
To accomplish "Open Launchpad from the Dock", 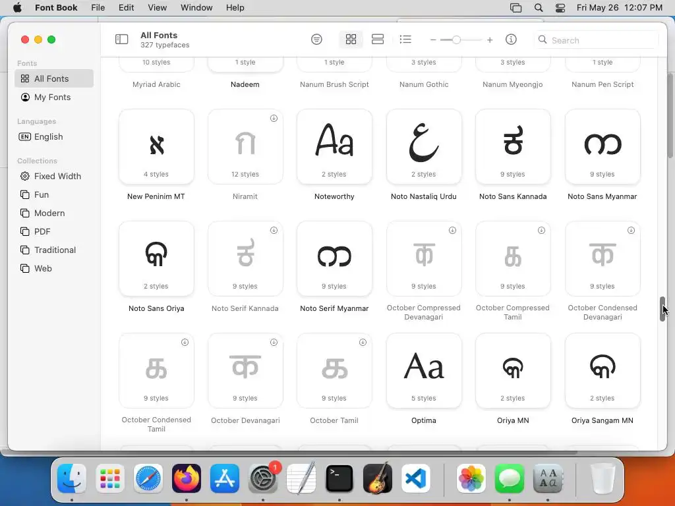I will coord(110,478).
